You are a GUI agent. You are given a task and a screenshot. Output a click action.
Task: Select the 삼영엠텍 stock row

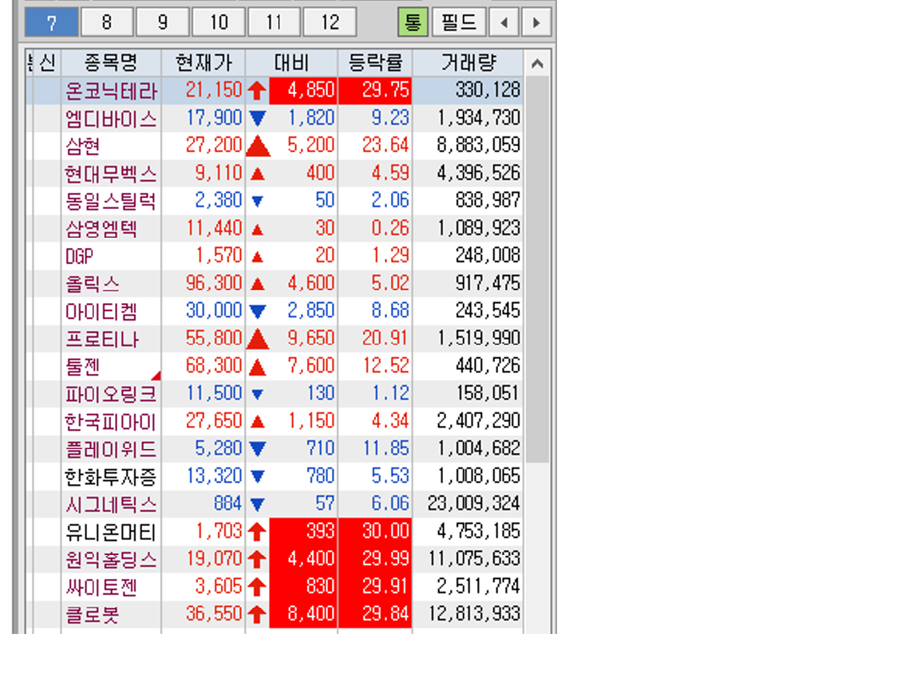275,229
